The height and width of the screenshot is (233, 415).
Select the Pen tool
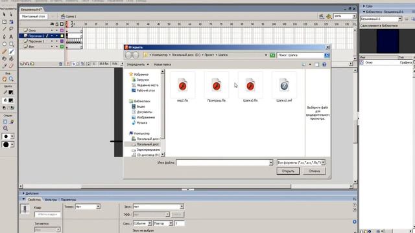click(5, 36)
